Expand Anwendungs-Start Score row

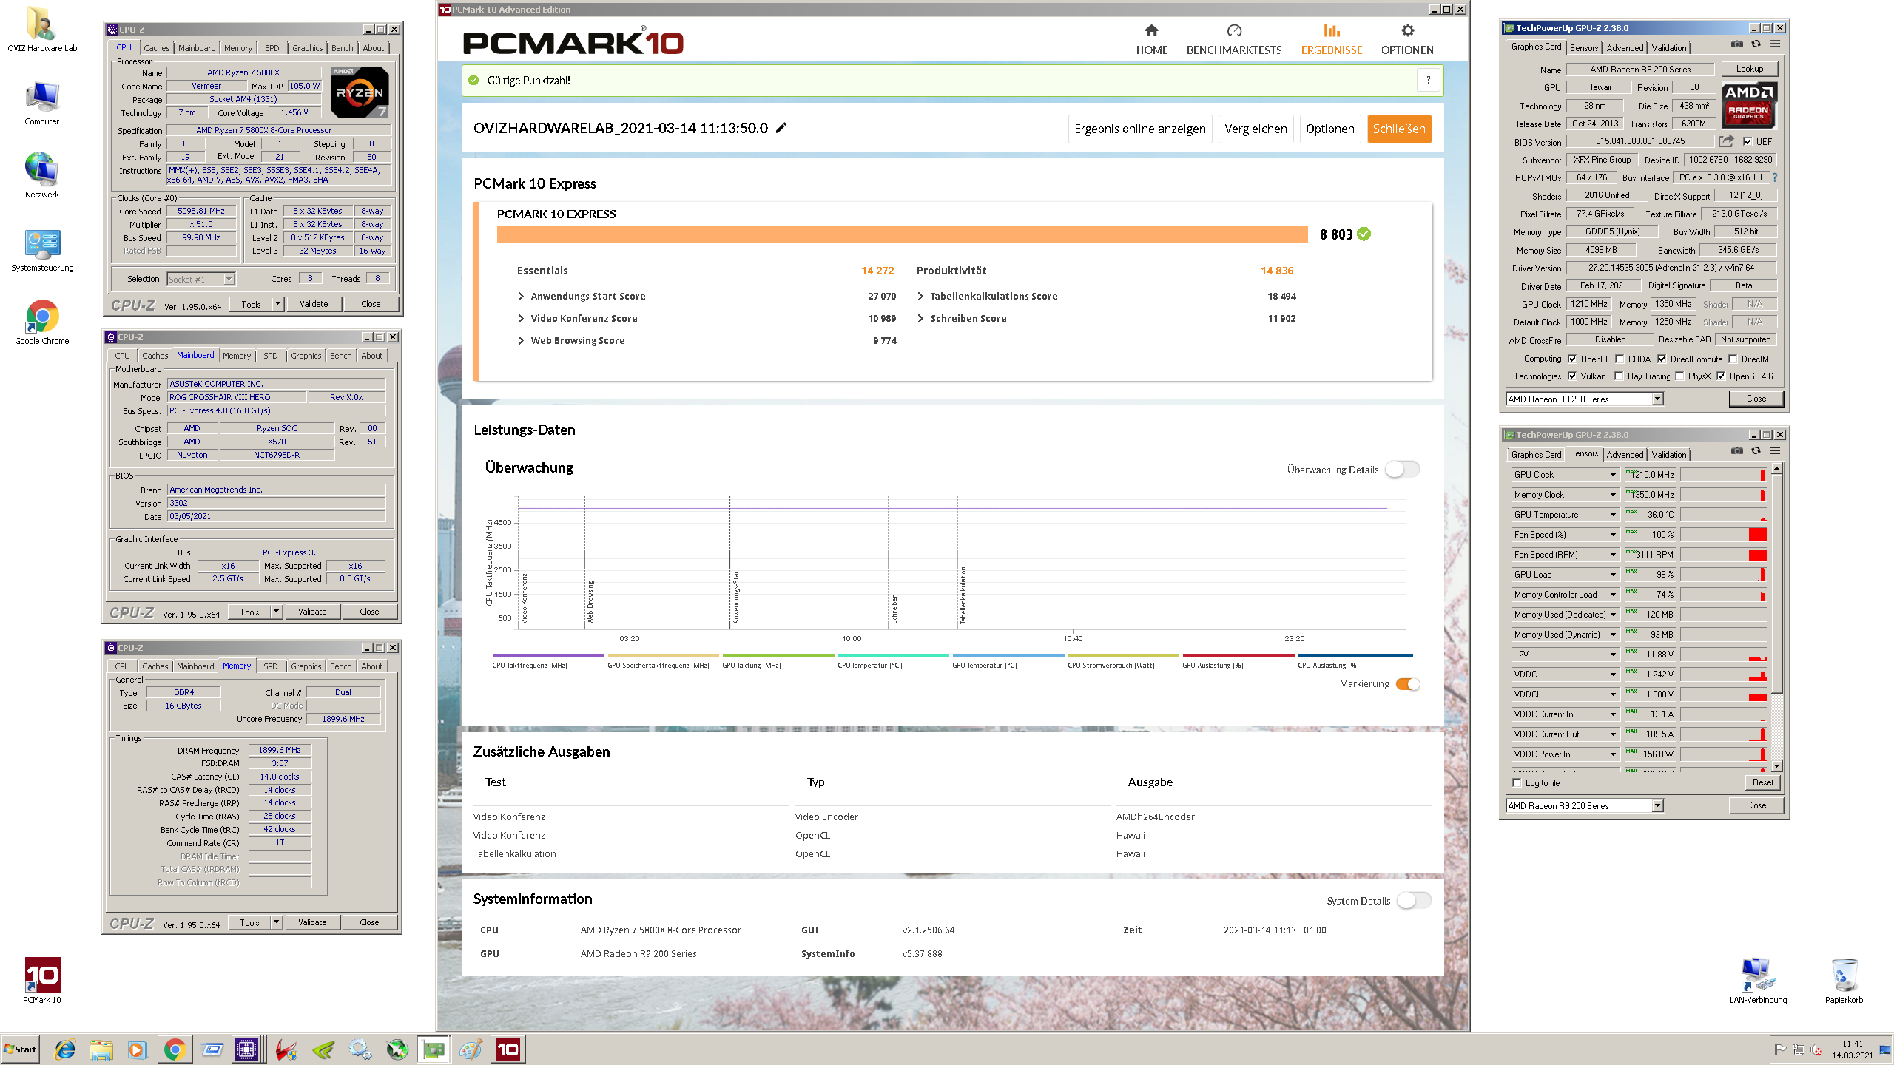[x=521, y=296]
